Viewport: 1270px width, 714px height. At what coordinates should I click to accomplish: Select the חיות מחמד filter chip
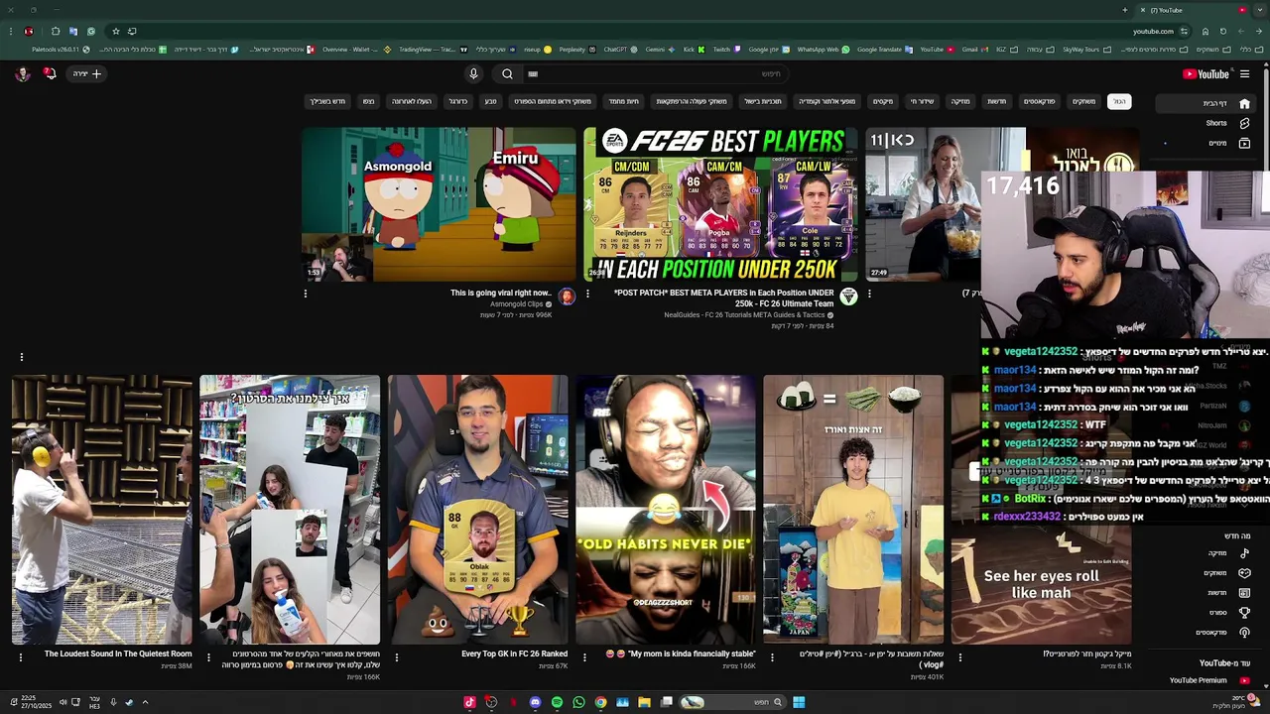623,101
